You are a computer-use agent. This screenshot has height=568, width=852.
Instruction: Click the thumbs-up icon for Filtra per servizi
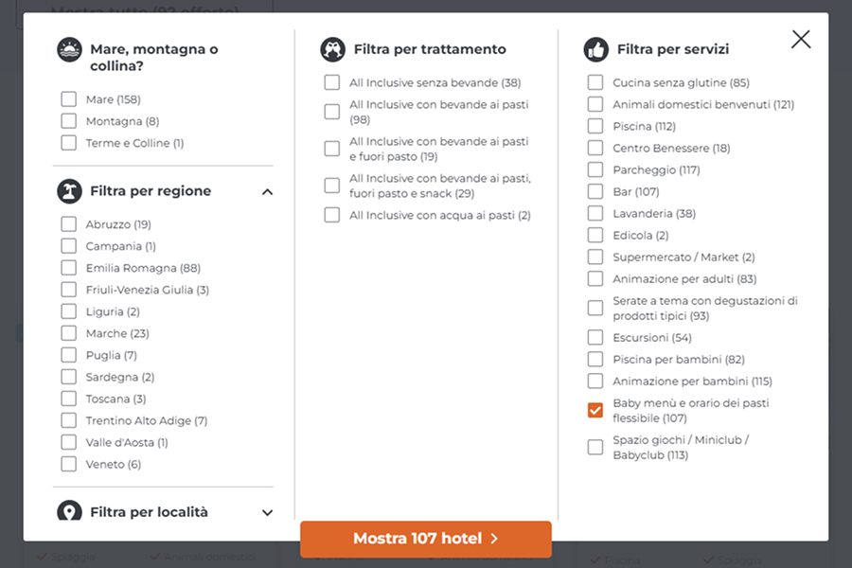click(596, 49)
